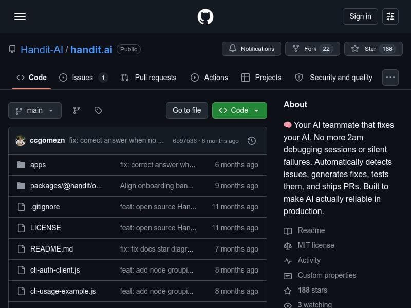The image size is (411, 308).
Task: Switch to the Pull requests tab
Action: click(x=148, y=78)
